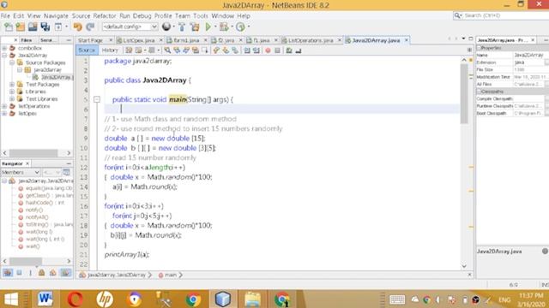Click the Last Edit editor toolbar icon
Screen dimensions: 549x308
tap(129, 50)
